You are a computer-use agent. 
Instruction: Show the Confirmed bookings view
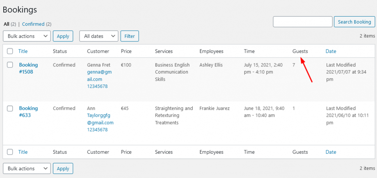[33, 24]
